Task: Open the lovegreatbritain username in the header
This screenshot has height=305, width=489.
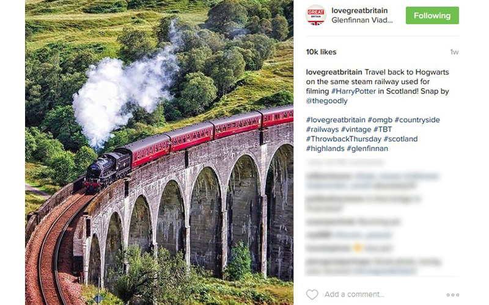Action: pyautogui.click(x=359, y=10)
